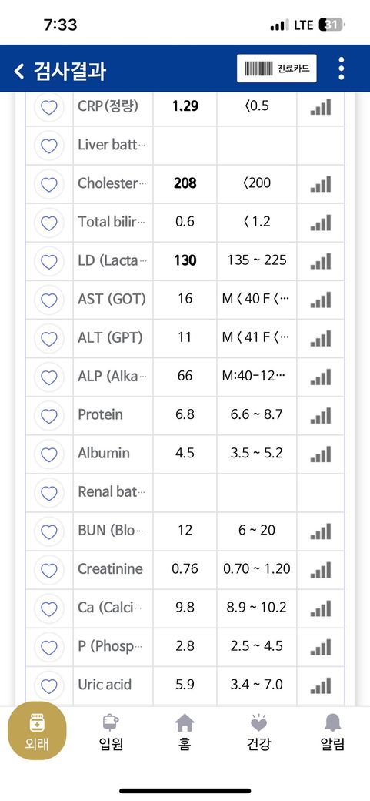Toggle the heart for Cholesterol row
This screenshot has height=801, width=370.
tap(49, 184)
